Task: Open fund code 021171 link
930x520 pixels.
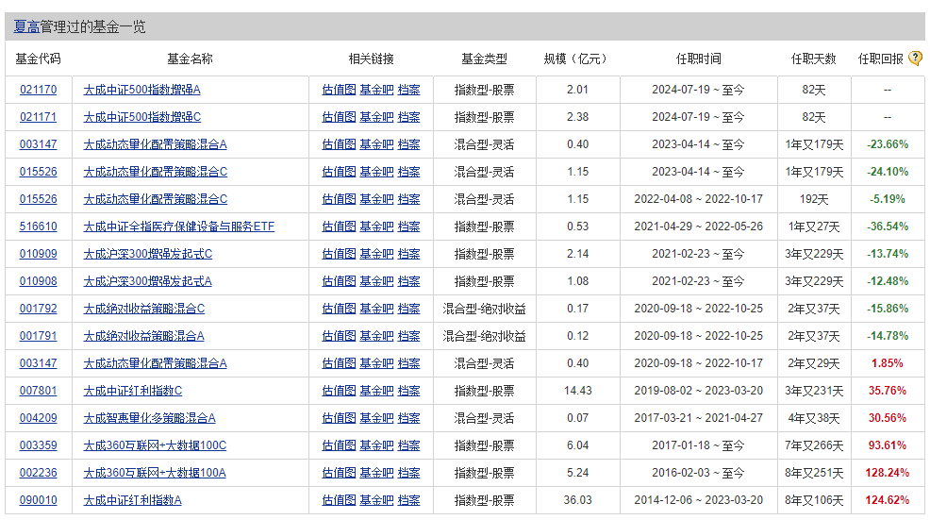Action: [x=39, y=117]
